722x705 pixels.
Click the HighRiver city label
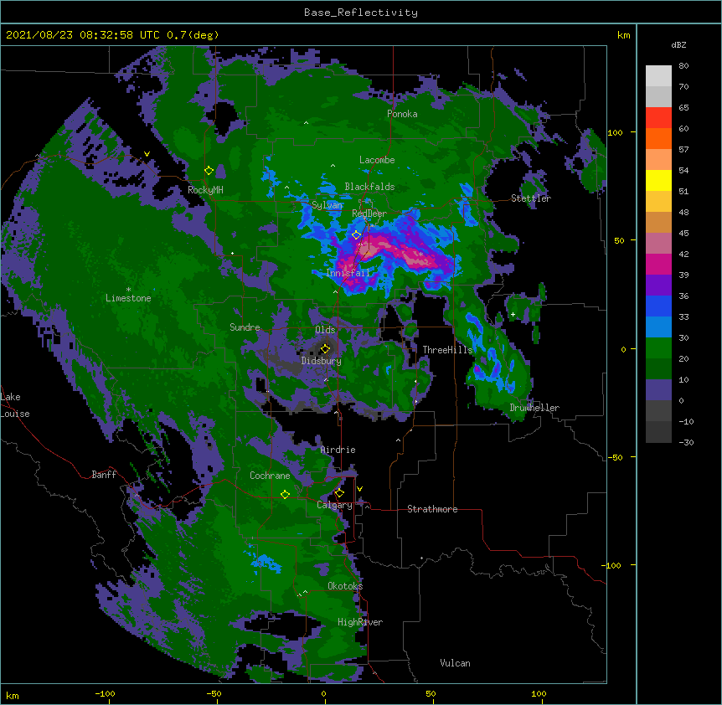[x=360, y=622]
